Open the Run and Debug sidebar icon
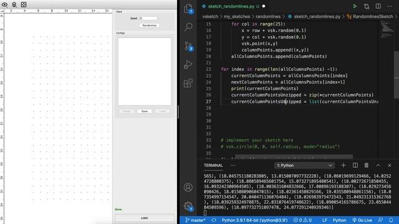 (x=188, y=65)
